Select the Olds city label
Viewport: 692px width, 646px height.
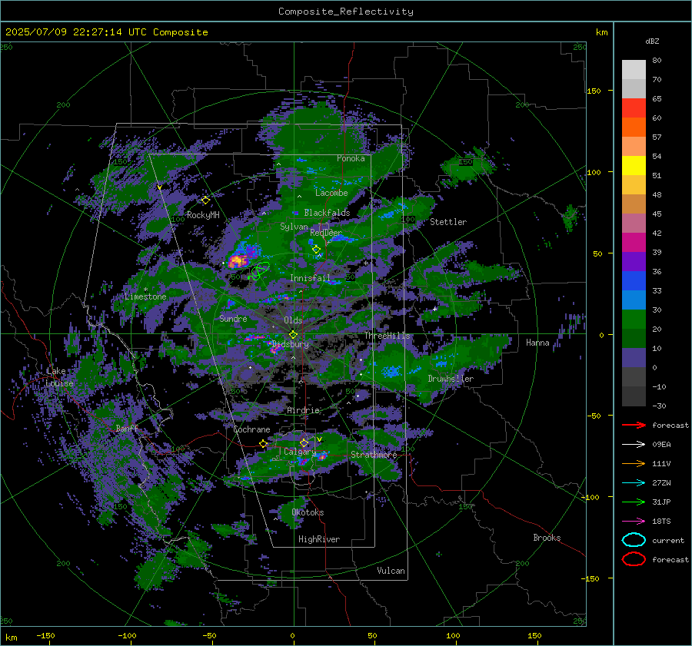click(x=293, y=320)
